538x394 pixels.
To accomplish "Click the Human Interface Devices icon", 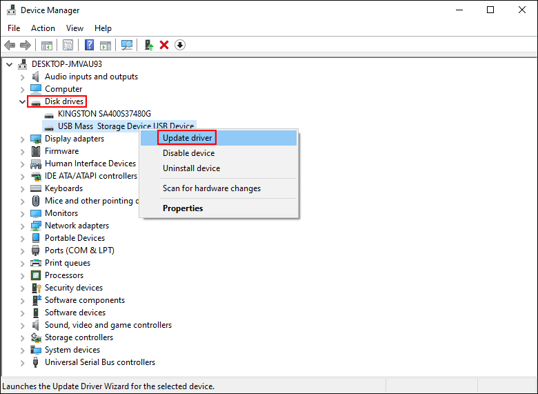I will [36, 164].
